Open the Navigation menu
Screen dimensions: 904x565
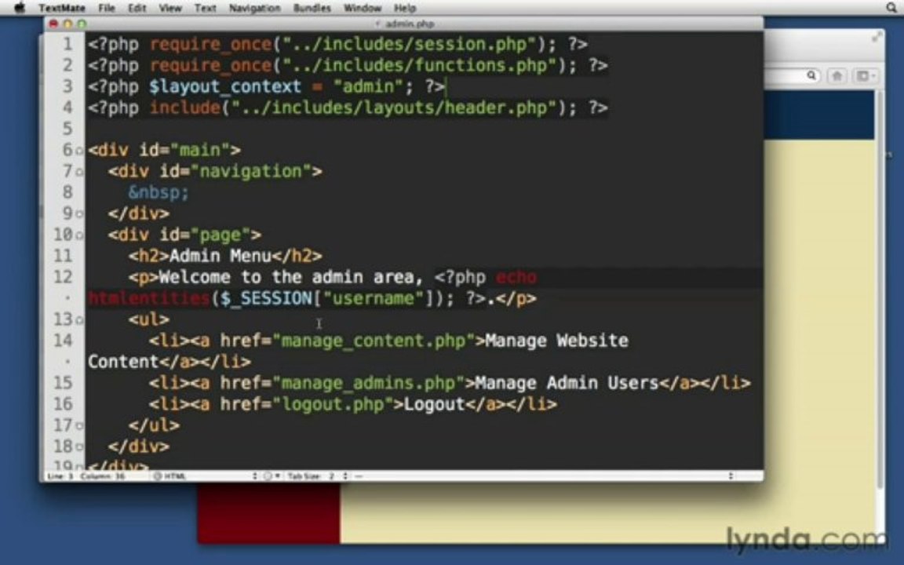click(x=254, y=8)
